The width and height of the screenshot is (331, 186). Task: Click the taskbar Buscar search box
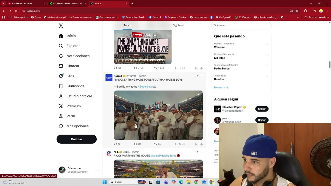(128, 182)
